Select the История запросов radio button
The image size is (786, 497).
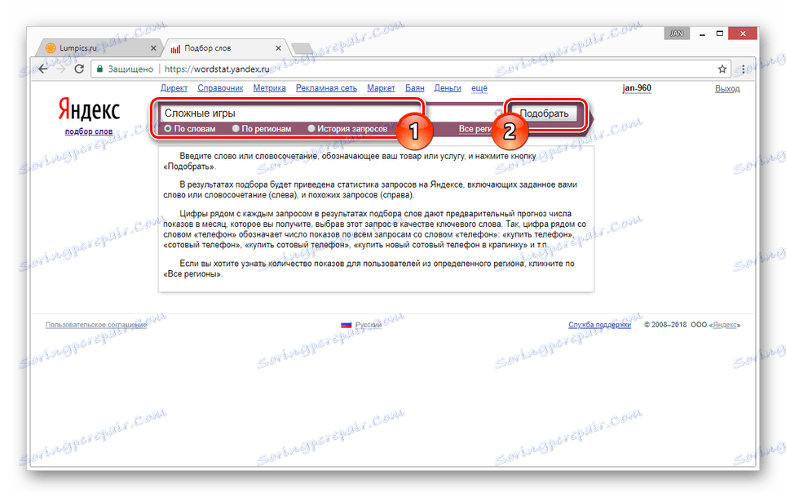coord(311,129)
